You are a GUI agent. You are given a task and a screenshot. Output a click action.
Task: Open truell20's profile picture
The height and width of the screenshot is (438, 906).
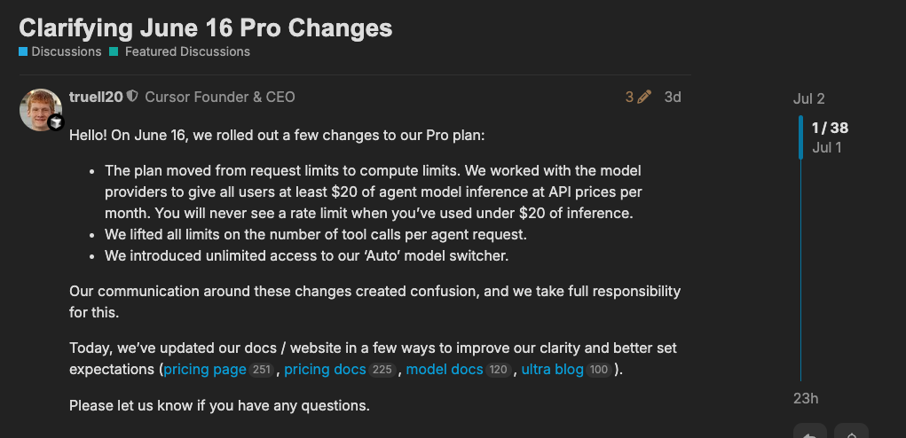pyautogui.click(x=41, y=110)
